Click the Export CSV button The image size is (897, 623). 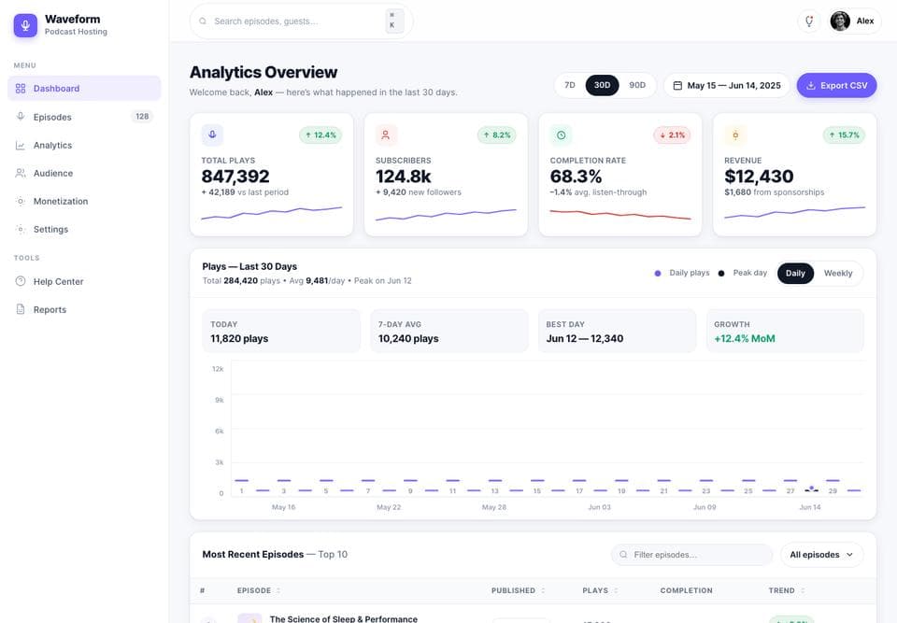836,85
